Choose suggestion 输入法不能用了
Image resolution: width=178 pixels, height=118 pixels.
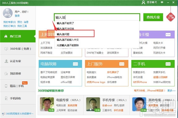(97, 23)
